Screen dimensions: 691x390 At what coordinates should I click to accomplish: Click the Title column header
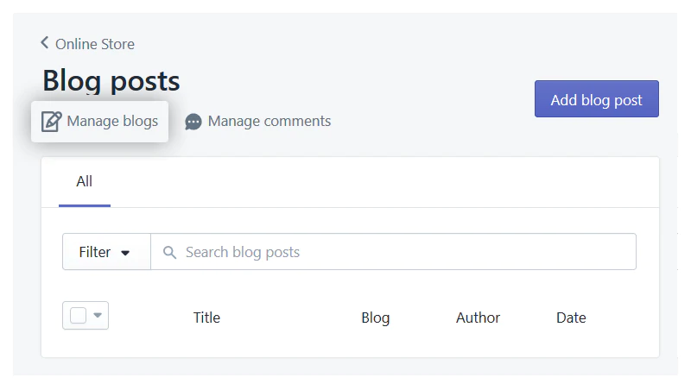(206, 318)
